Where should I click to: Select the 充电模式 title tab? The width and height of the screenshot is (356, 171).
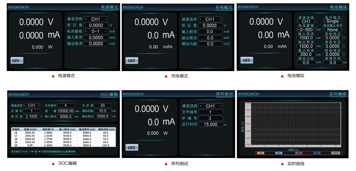(x=223, y=7)
